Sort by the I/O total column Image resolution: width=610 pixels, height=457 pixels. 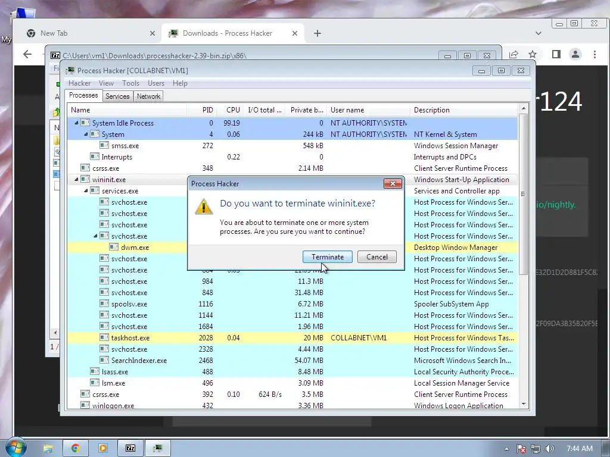tap(264, 110)
